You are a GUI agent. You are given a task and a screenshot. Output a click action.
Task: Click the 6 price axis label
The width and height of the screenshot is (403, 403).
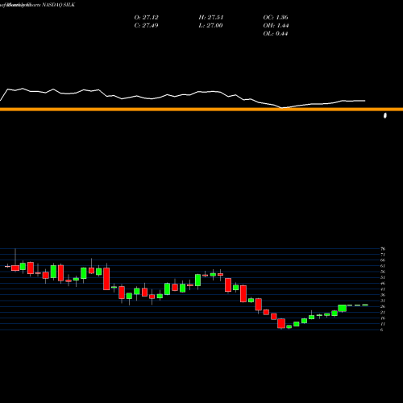[382, 330]
